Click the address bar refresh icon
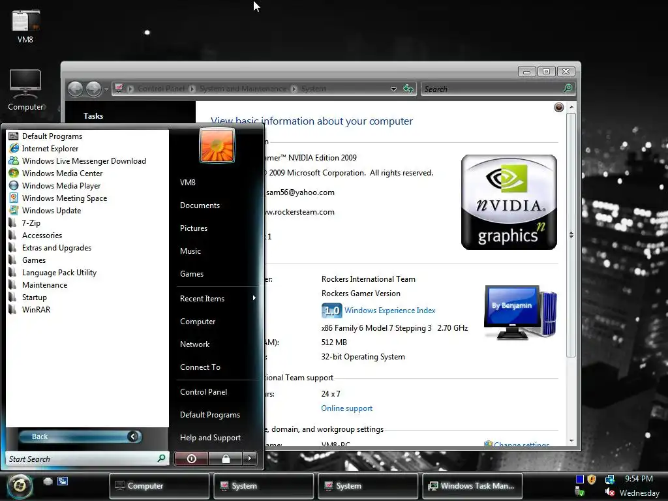The width and height of the screenshot is (668, 501). tap(408, 89)
